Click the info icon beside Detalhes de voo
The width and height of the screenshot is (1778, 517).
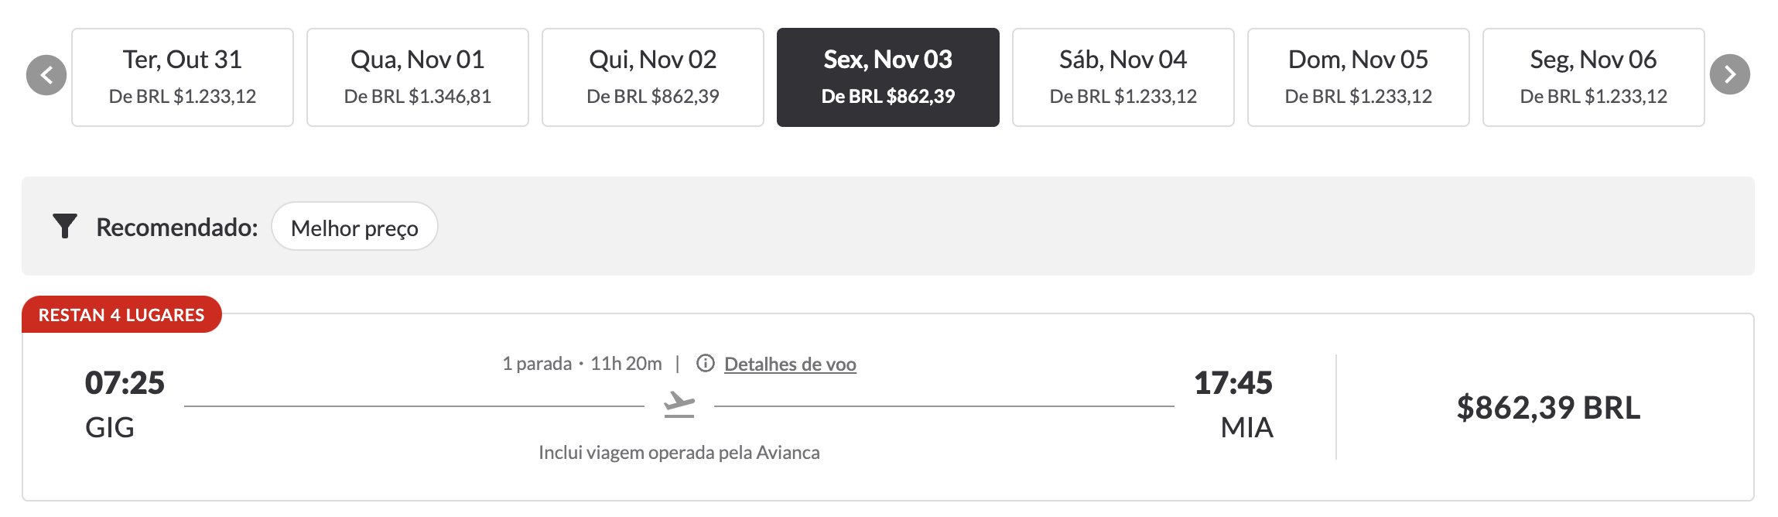click(x=706, y=363)
